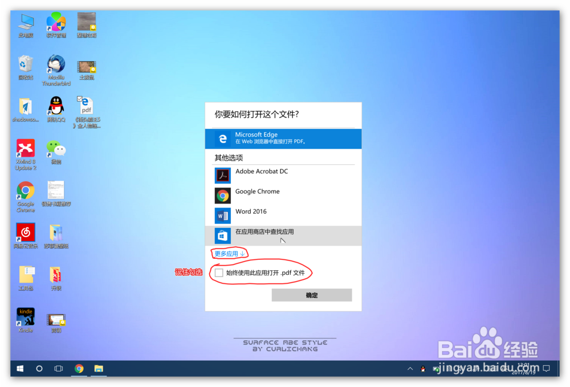The image size is (570, 387).
Task: Check 始终使用此应用打开 .pdf 文件 checkbox
Action: [219, 272]
